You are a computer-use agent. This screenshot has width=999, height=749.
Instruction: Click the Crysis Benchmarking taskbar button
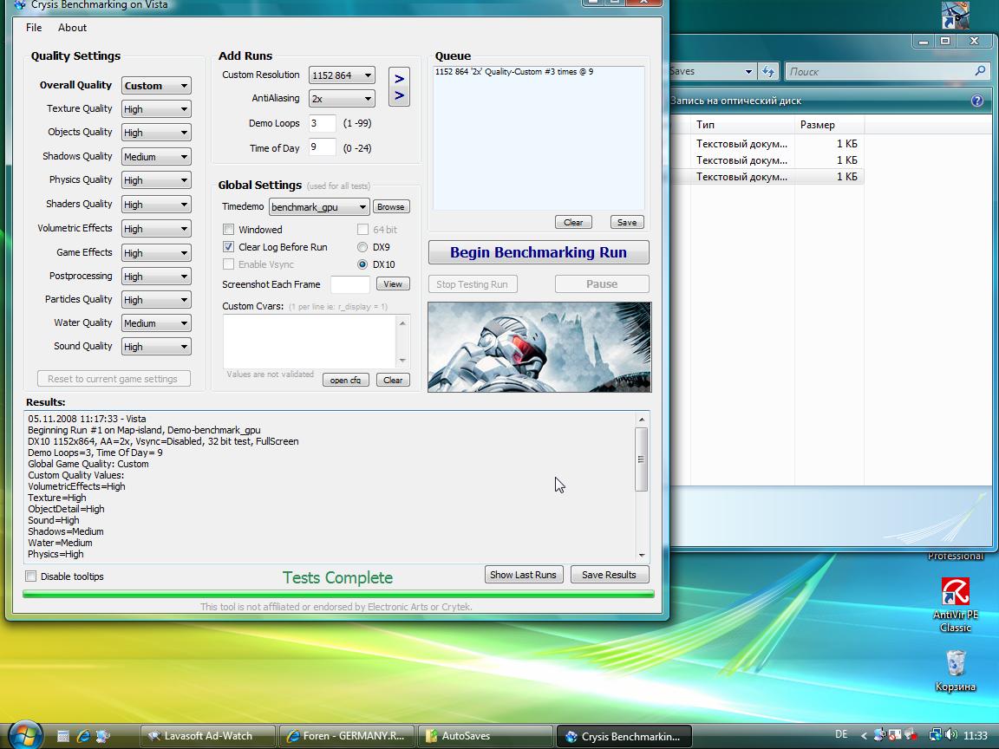[624, 736]
